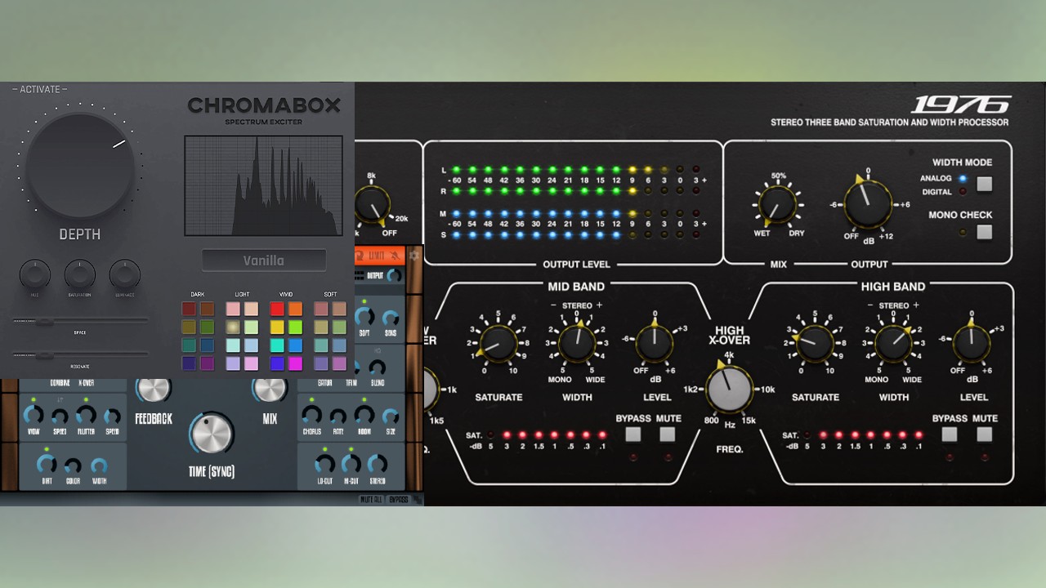Click the HIGH BAND BYPASS button
The height and width of the screenshot is (588, 1046).
(x=950, y=434)
